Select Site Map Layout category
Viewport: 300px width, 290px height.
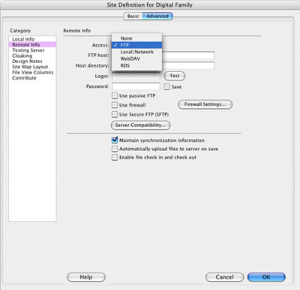click(32, 67)
